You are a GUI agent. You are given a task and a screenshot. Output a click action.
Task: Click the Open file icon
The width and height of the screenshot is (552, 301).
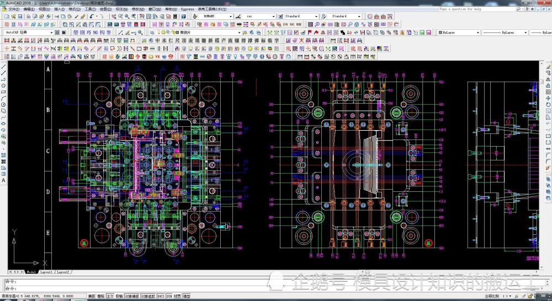[x=13, y=17]
